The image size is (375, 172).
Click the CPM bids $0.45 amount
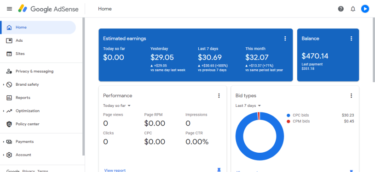[349, 122]
